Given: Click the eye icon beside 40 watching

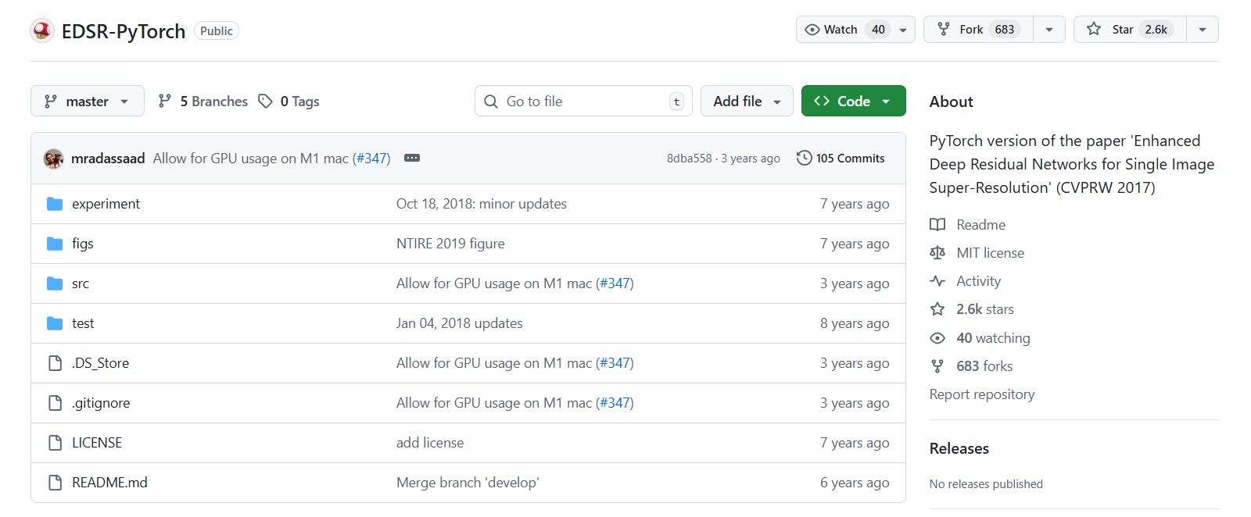Looking at the screenshot, I should point(937,338).
